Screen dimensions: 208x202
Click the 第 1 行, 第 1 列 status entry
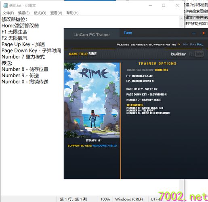click(74, 199)
